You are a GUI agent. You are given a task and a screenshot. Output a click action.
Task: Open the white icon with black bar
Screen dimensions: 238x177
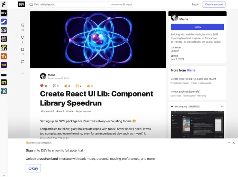coord(4,74)
